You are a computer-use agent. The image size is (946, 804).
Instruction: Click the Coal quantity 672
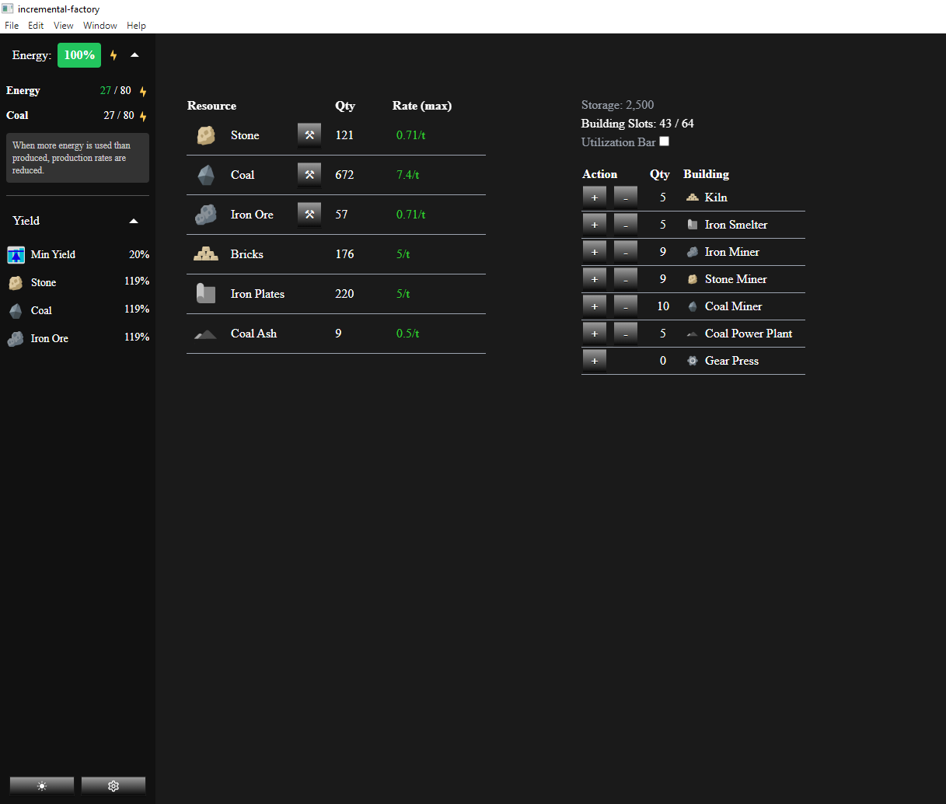tap(344, 175)
